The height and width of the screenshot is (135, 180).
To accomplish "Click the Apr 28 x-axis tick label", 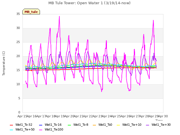I will click(144, 116).
